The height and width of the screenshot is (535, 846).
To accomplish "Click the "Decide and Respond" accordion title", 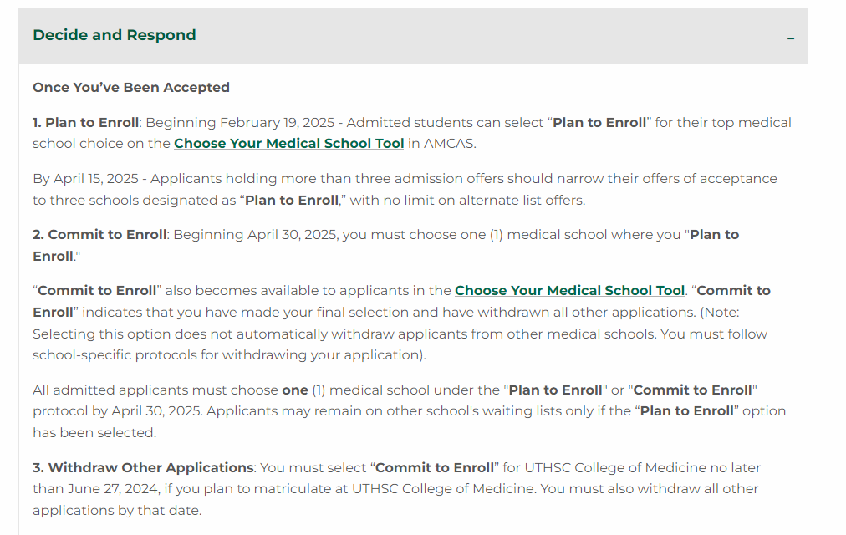I will pyautogui.click(x=115, y=35).
